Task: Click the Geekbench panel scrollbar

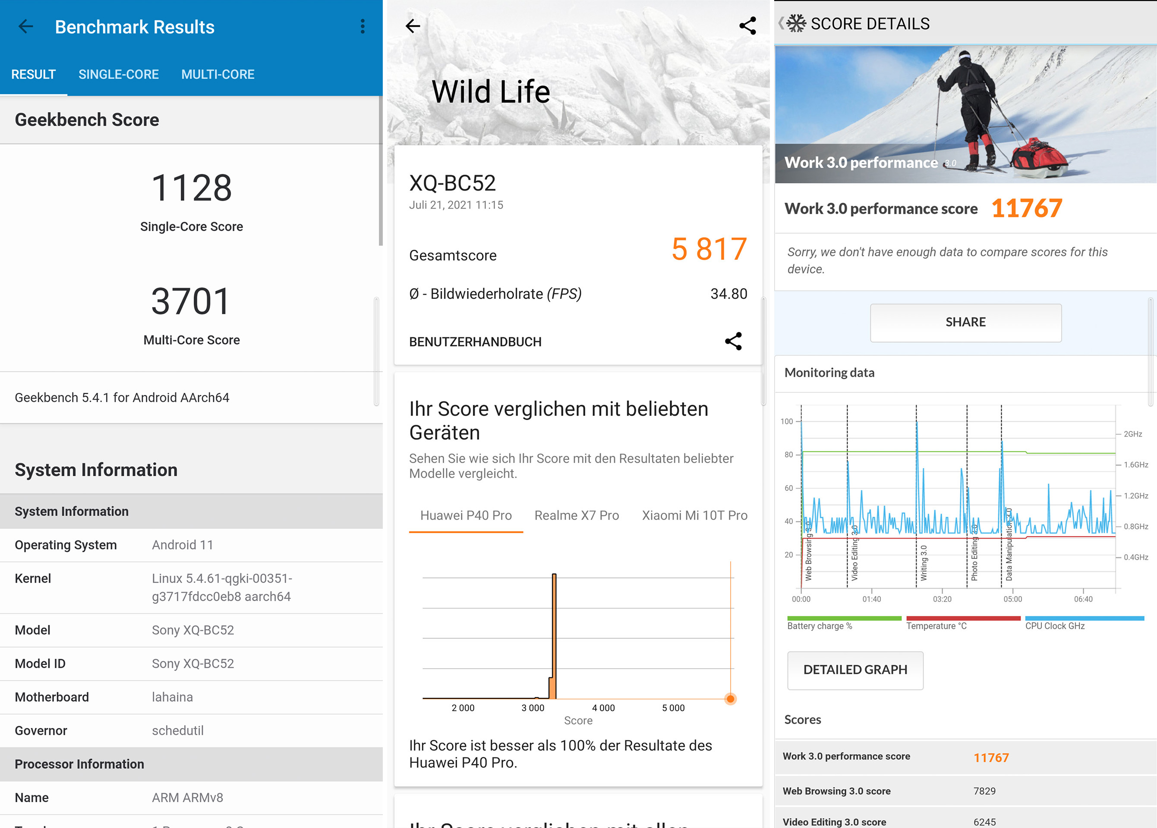Action: click(380, 171)
